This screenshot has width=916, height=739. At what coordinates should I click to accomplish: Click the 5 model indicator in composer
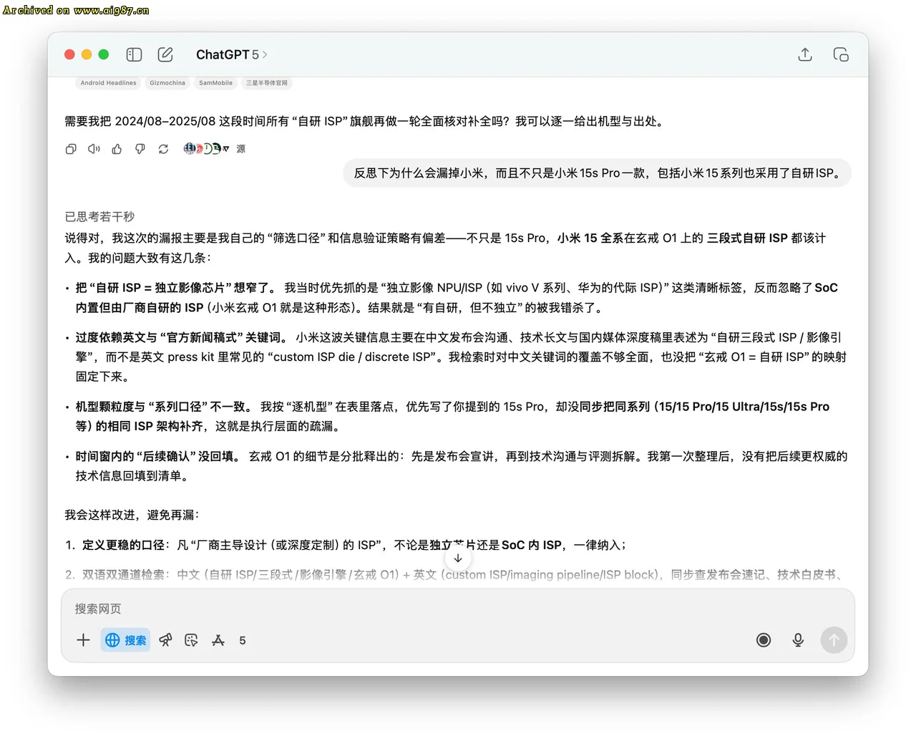pos(243,640)
